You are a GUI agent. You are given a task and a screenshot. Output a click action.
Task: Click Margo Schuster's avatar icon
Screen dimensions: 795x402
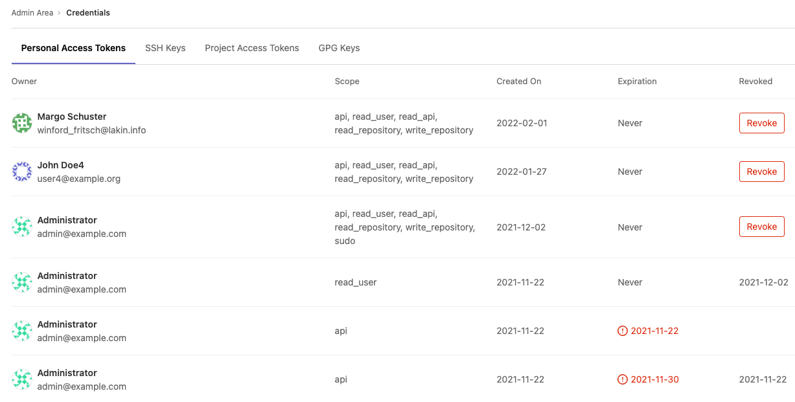pos(21,123)
